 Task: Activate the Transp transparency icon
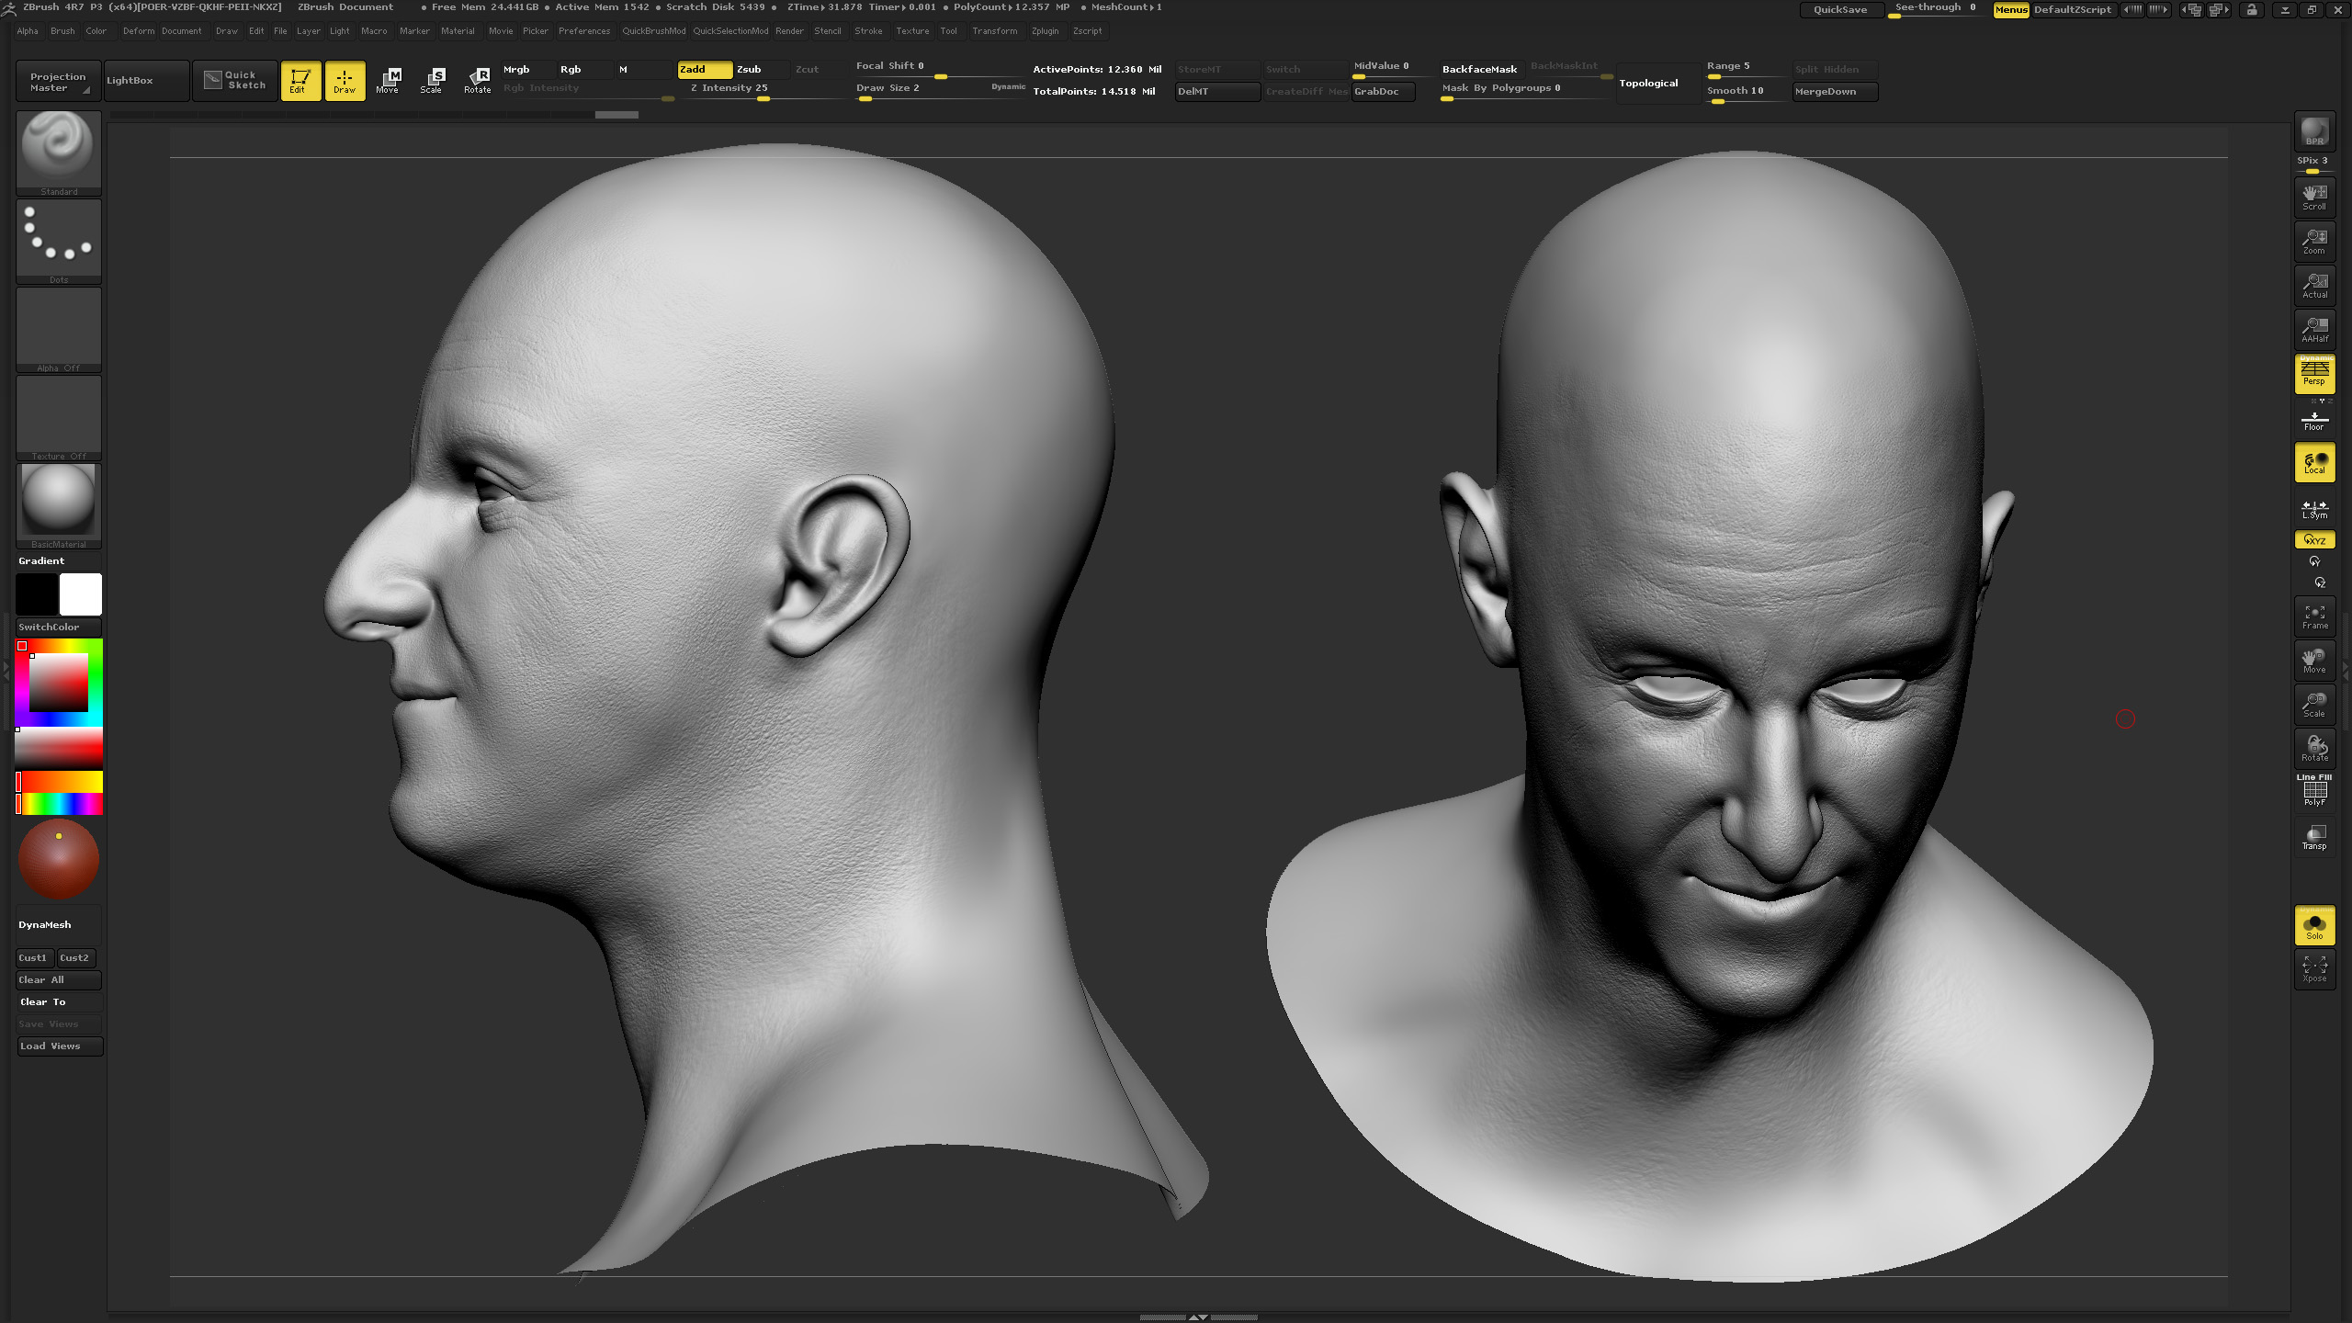pyautogui.click(x=2314, y=837)
